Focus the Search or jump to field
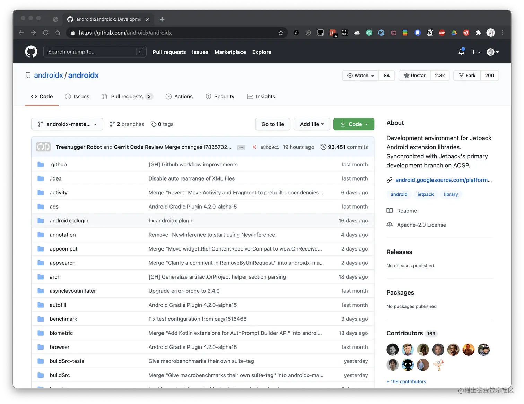Viewport: 524px width, 404px height. tap(95, 52)
